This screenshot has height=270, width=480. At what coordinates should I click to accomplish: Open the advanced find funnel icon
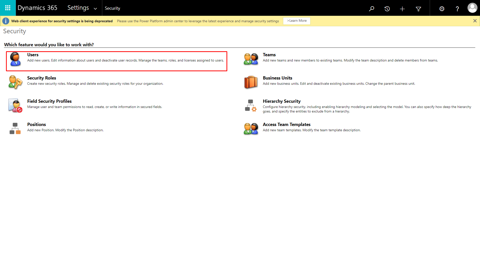(418, 9)
